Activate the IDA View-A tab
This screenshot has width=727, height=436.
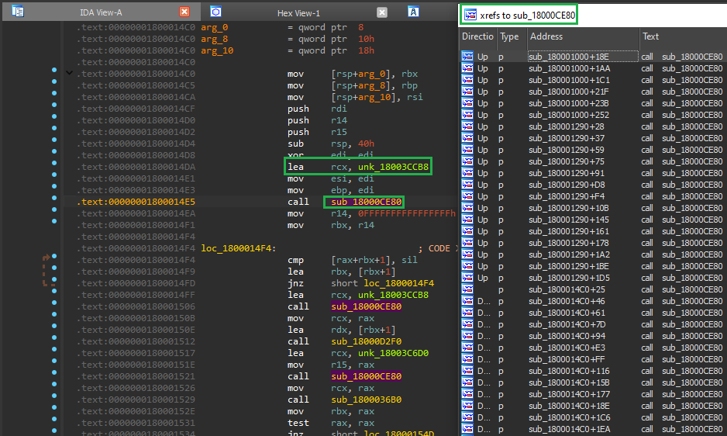[x=101, y=13]
